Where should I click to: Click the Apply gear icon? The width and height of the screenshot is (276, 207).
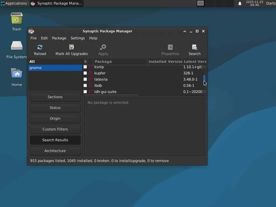point(103,47)
